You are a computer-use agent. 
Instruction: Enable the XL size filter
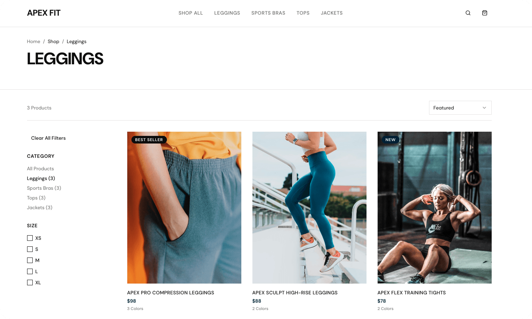pyautogui.click(x=30, y=283)
